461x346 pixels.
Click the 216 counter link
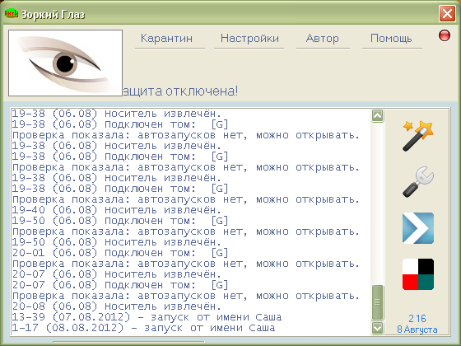coord(417,318)
